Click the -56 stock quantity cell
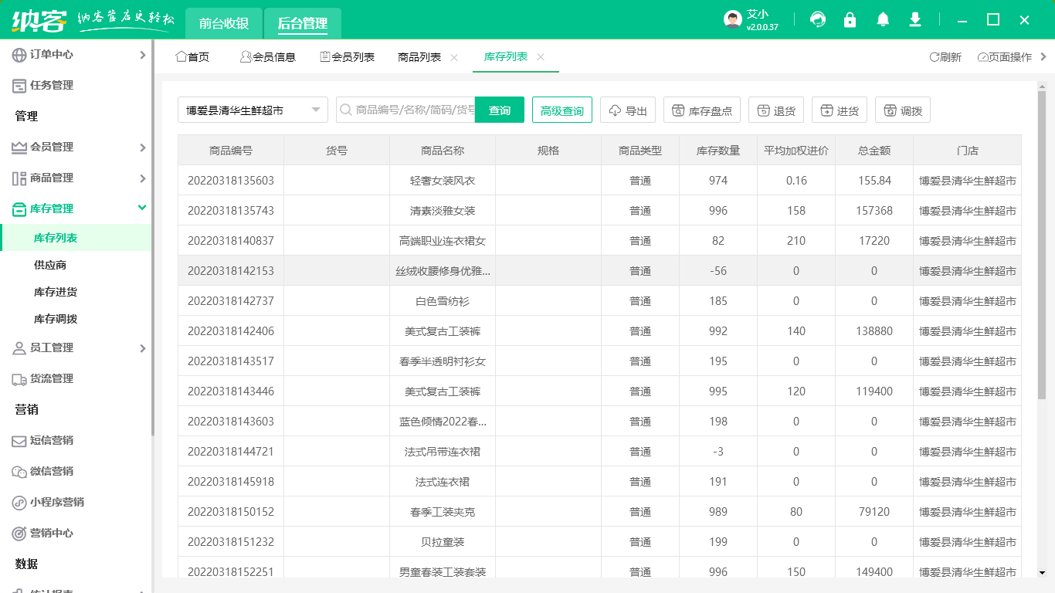The height and width of the screenshot is (593, 1055). click(x=718, y=271)
